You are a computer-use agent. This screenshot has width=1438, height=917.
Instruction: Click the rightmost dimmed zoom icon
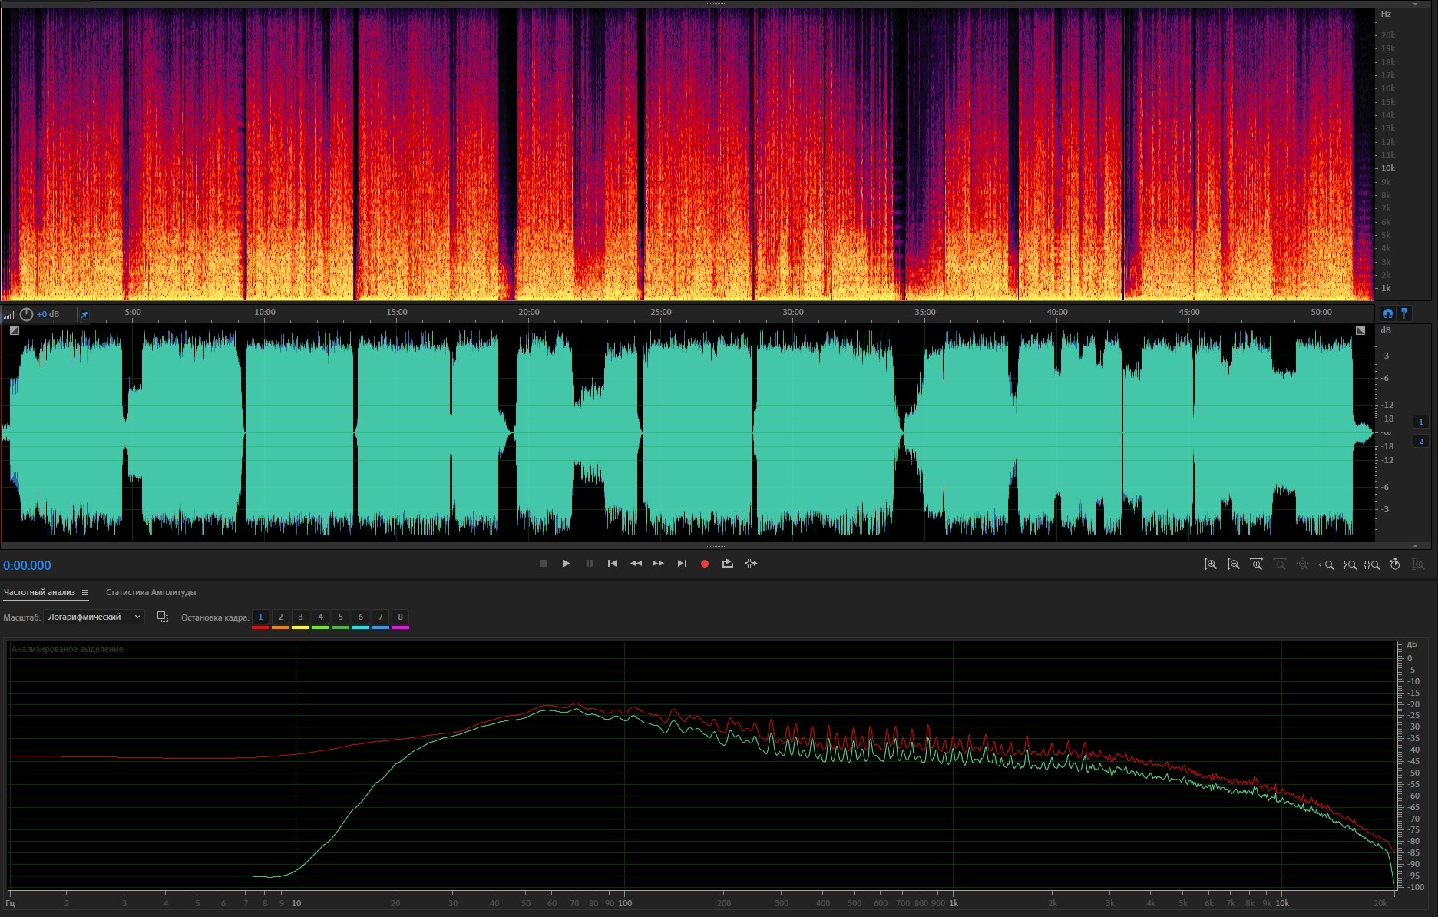pos(1418,564)
